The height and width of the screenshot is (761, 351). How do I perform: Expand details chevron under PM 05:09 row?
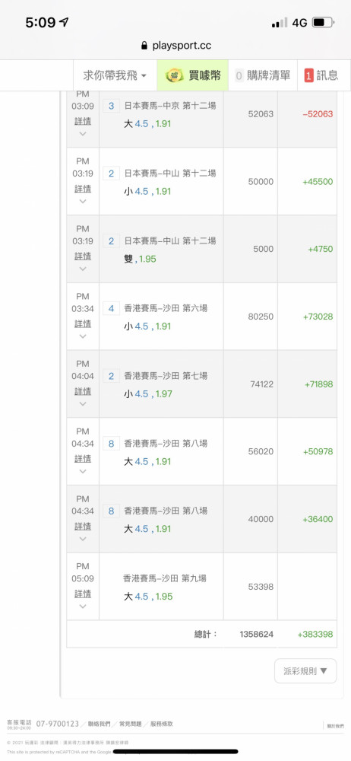pos(82,607)
